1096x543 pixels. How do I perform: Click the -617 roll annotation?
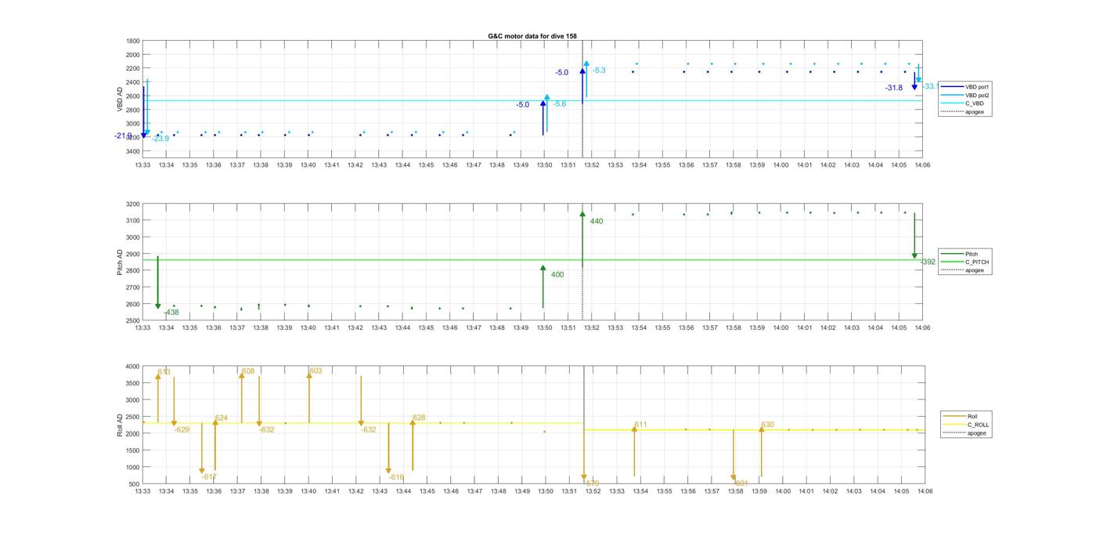click(209, 477)
